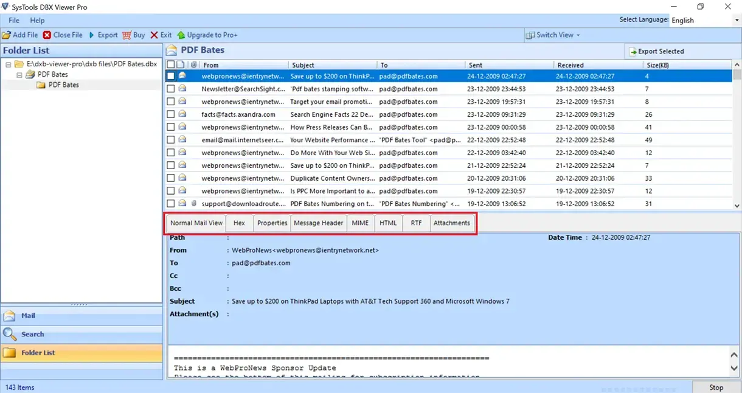Check the support@downloadroute email checkbox
The width and height of the screenshot is (742, 393).
[x=171, y=204]
